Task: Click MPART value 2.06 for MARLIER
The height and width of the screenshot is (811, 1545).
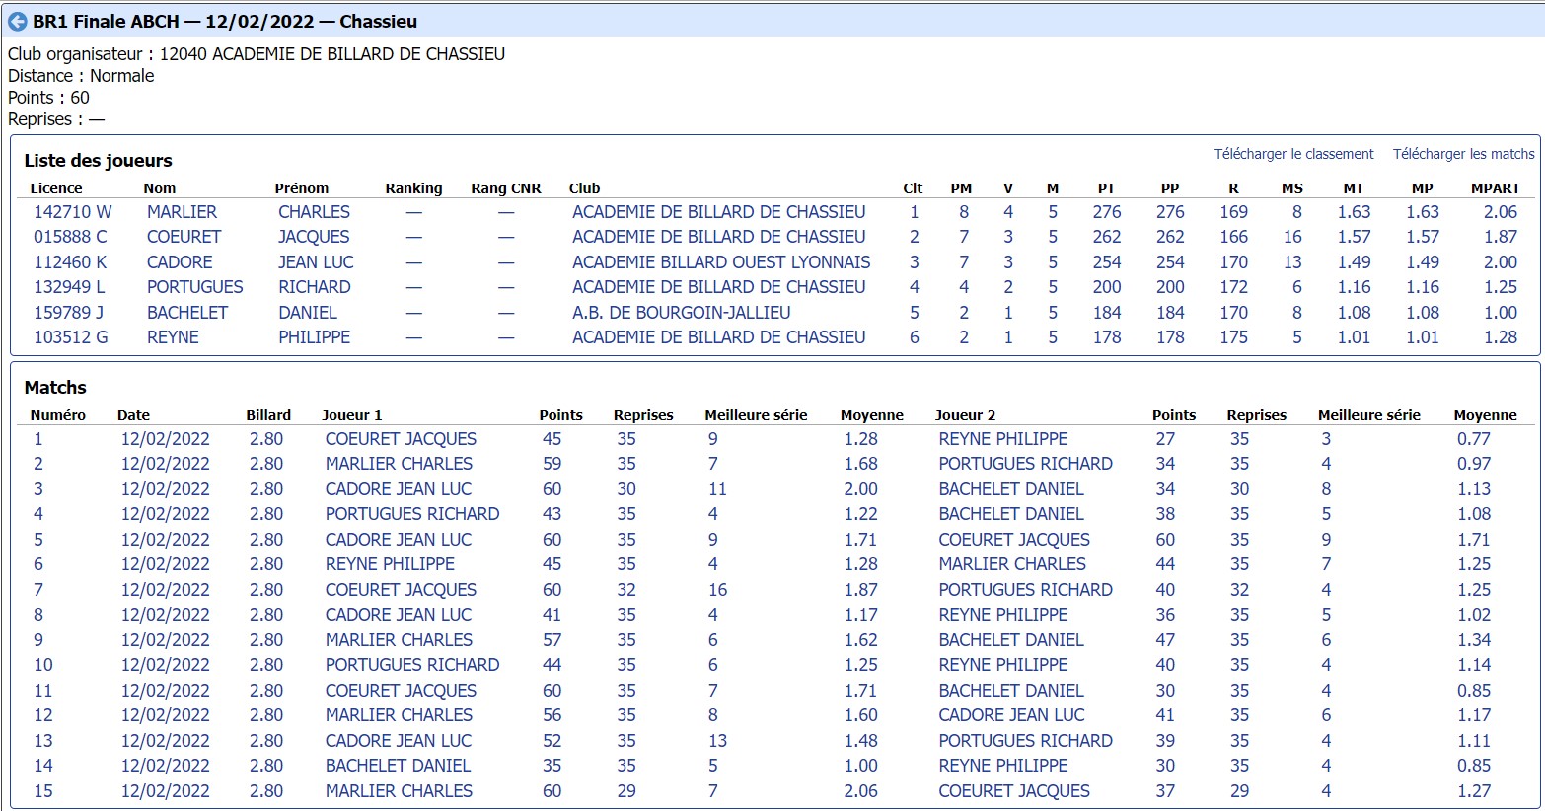Action: coord(1501,212)
